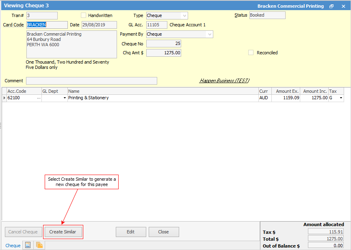Click the ellipsis beside account code 62100
The height and width of the screenshot is (250, 351).
[x=39, y=98]
